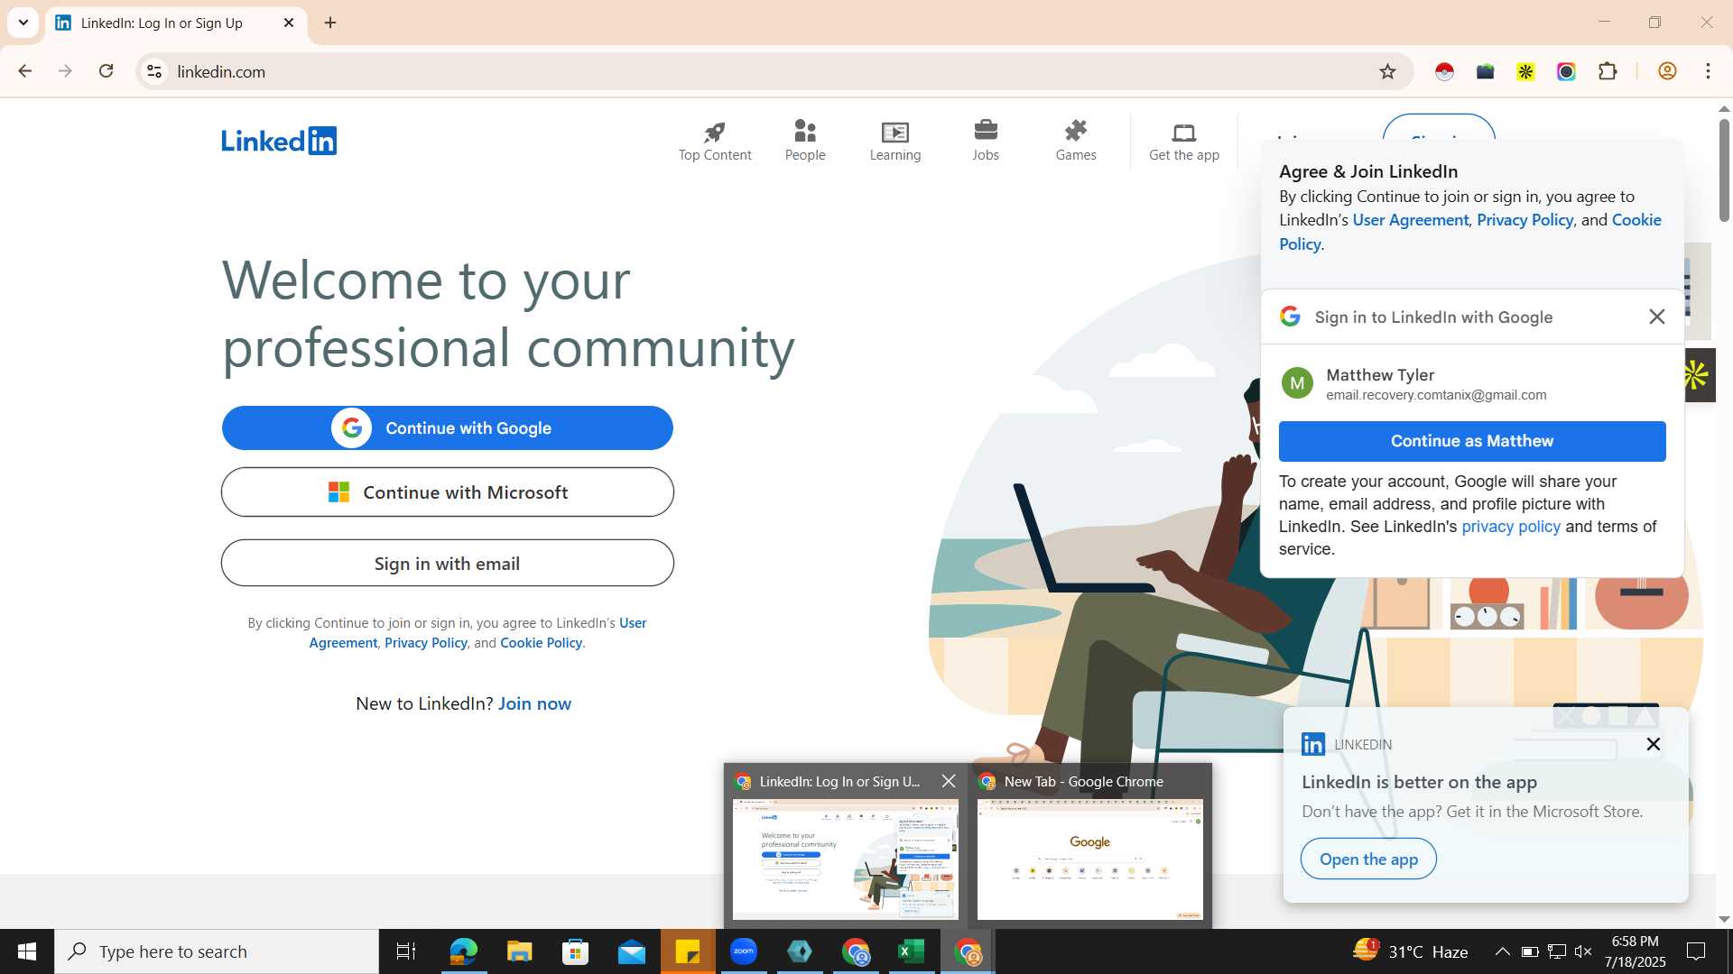Click Continue as Matthew button
Screen dimensions: 1733x974
[x=1472, y=441]
